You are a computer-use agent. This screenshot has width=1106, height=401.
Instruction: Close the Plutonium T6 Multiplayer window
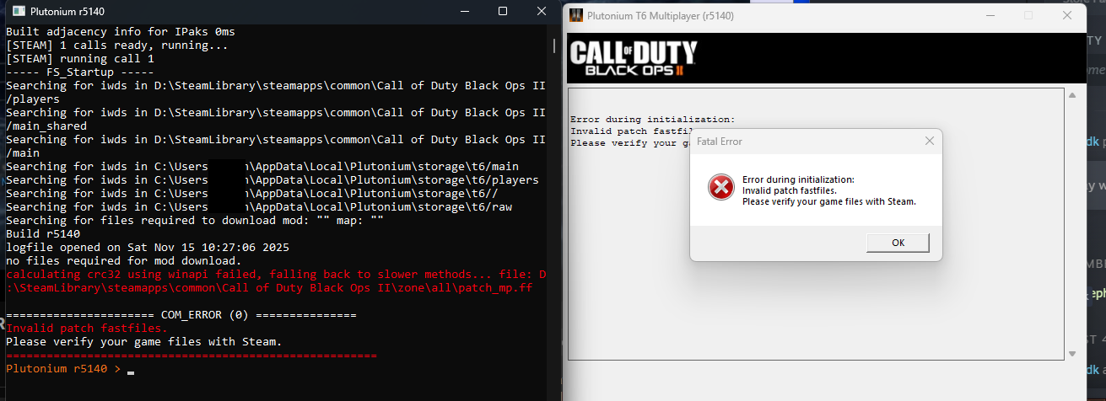click(x=1067, y=15)
